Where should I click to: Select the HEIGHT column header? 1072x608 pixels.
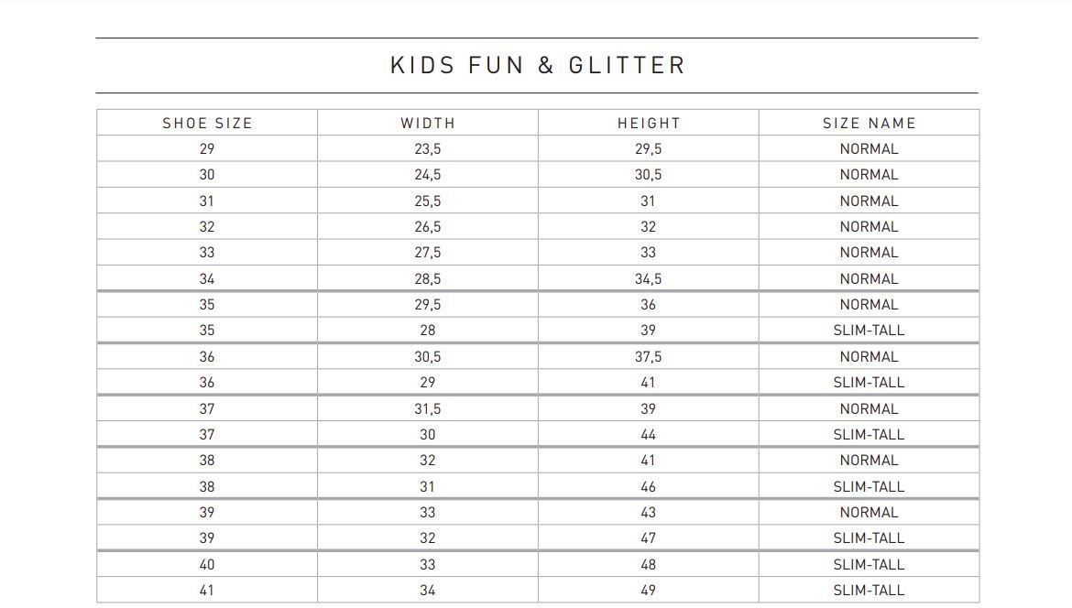[x=649, y=123]
